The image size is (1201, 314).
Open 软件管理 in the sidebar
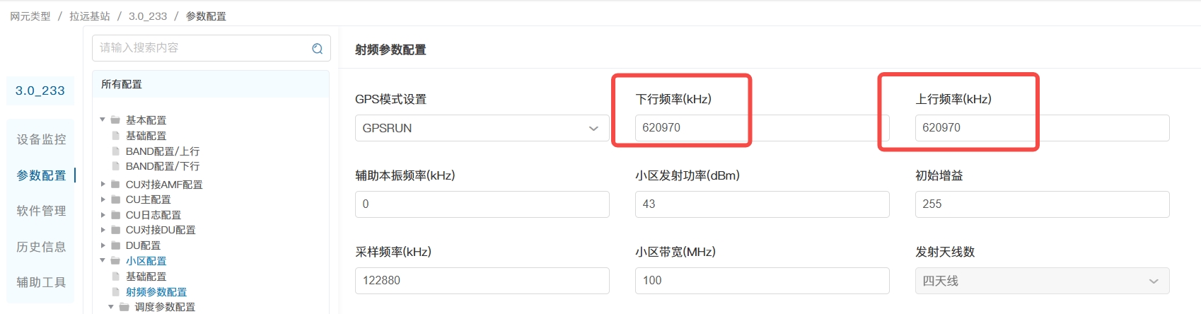(x=41, y=211)
